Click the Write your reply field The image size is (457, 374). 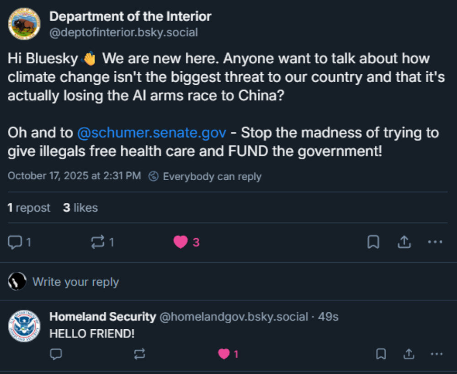click(75, 282)
